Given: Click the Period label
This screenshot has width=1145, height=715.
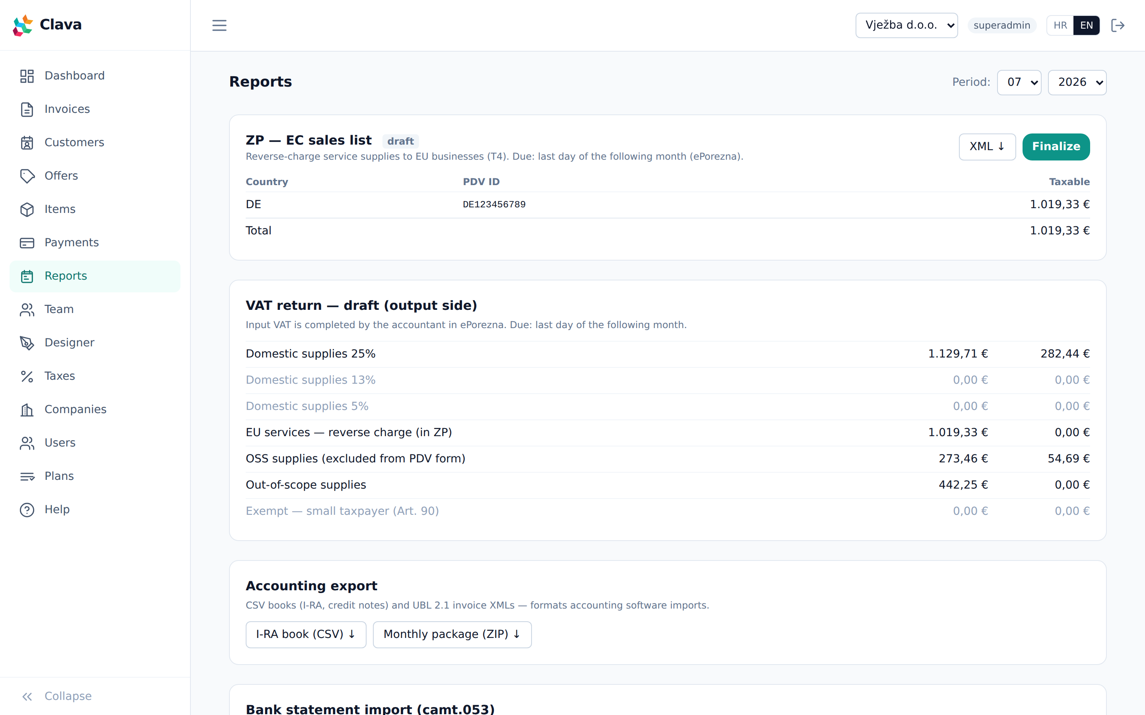Looking at the screenshot, I should pyautogui.click(x=971, y=82).
